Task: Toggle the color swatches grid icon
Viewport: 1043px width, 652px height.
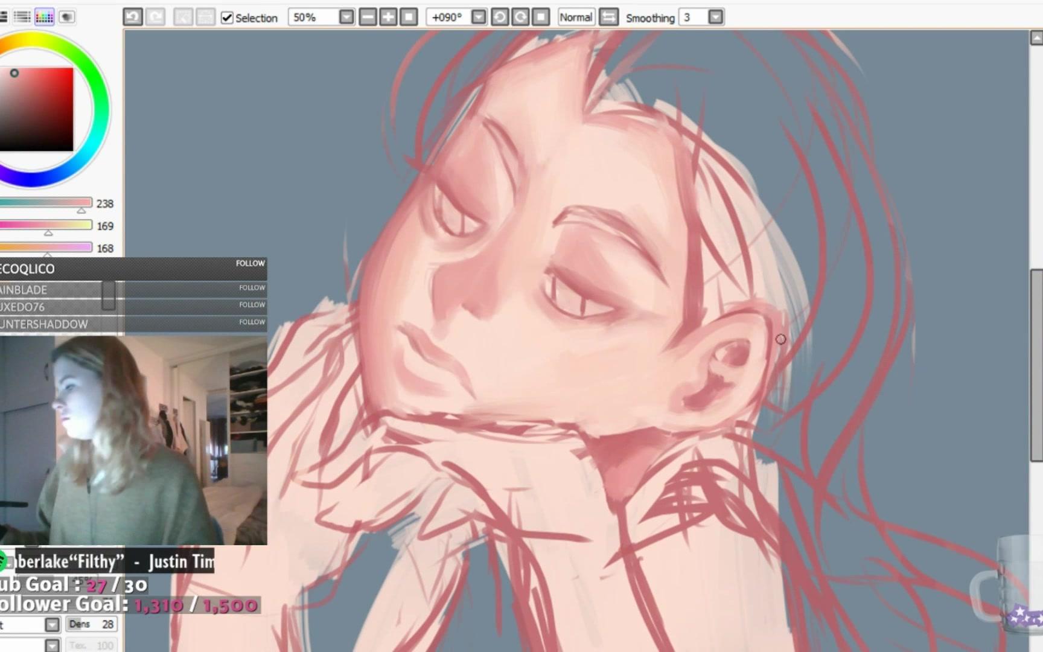Action: [x=45, y=17]
